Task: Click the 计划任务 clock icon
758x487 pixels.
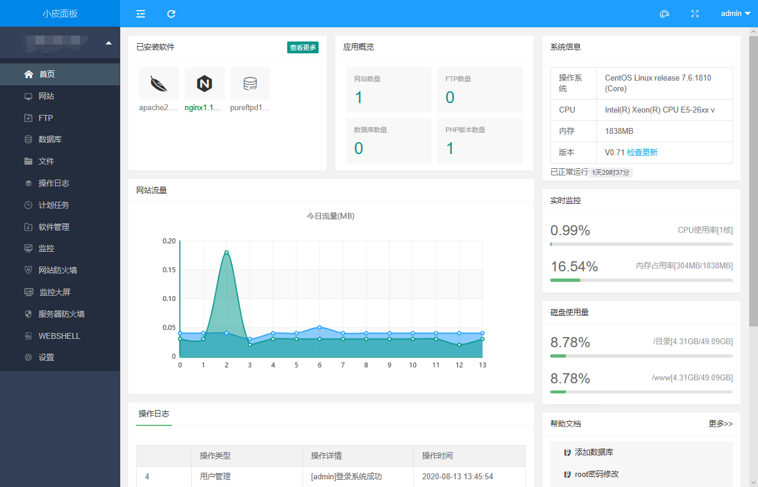Action: [28, 205]
